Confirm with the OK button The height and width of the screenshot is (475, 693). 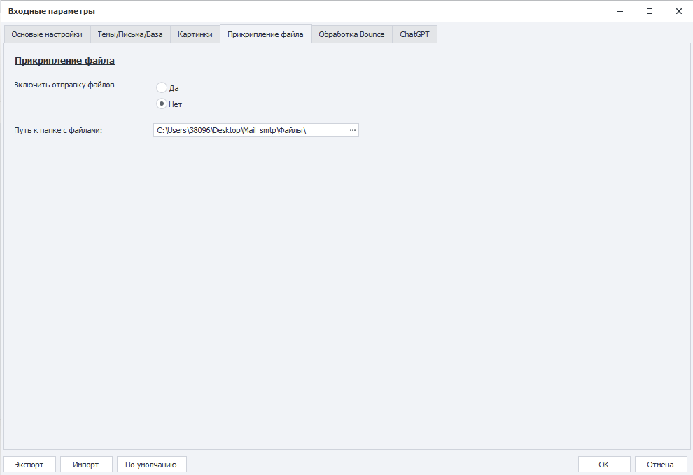coord(604,465)
